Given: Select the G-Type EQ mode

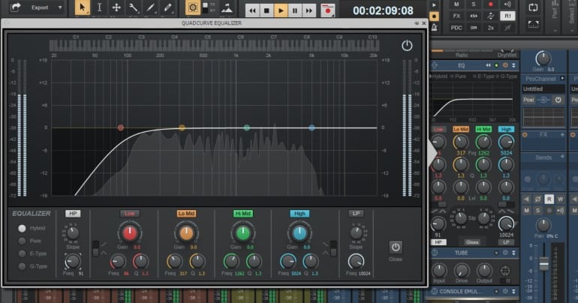Looking at the screenshot, I should click(23, 266).
